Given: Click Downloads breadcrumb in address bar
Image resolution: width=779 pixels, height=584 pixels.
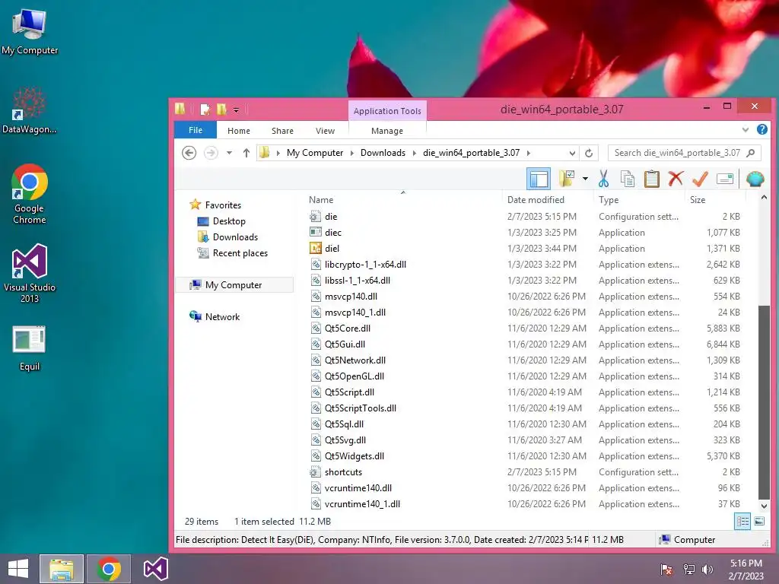Looking at the screenshot, I should pos(383,153).
